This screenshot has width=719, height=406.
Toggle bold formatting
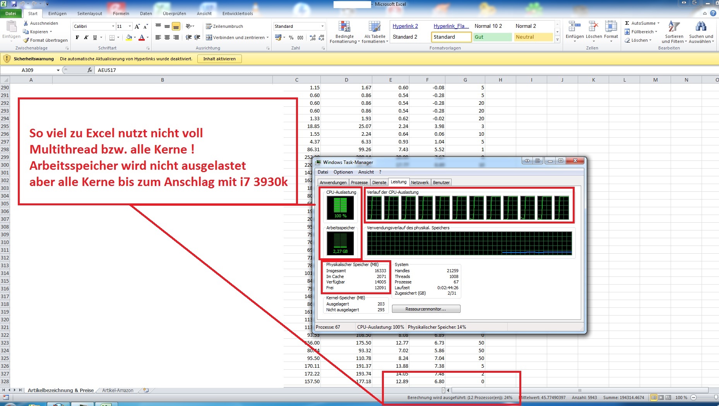[x=77, y=38]
